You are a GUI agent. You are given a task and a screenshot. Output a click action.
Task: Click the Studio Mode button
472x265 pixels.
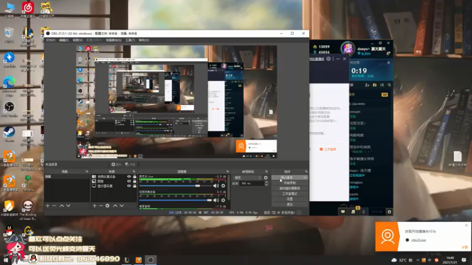[290, 194]
